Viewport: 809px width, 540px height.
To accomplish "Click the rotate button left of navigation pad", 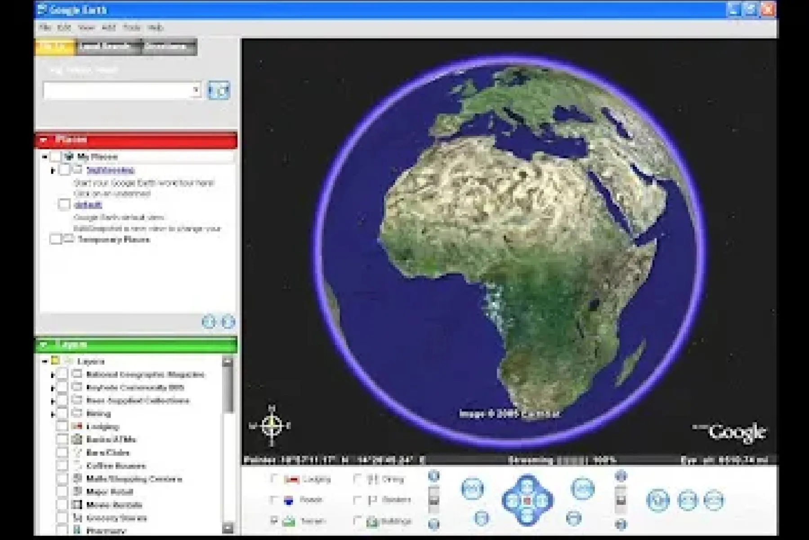I will pos(472,489).
